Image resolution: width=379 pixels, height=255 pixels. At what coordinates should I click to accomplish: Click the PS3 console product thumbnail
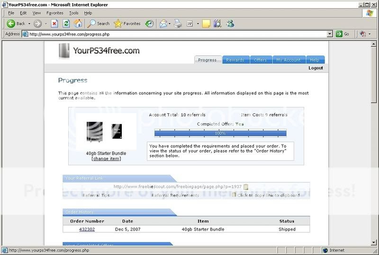[94, 132]
